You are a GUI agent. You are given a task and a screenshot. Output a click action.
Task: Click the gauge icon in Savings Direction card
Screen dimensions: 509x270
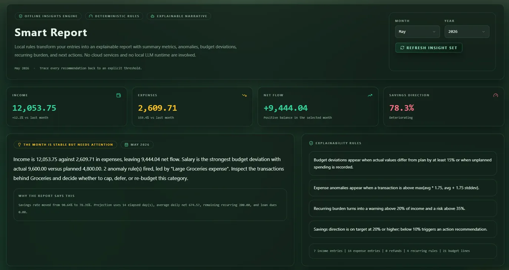[496, 95]
